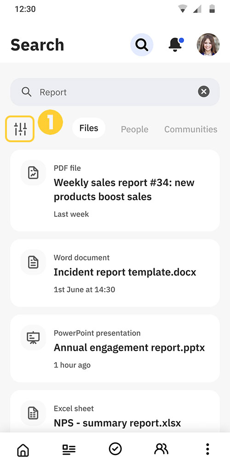Open the people icon in bottom bar
Viewport: 230px width, 468px height.
161,449
